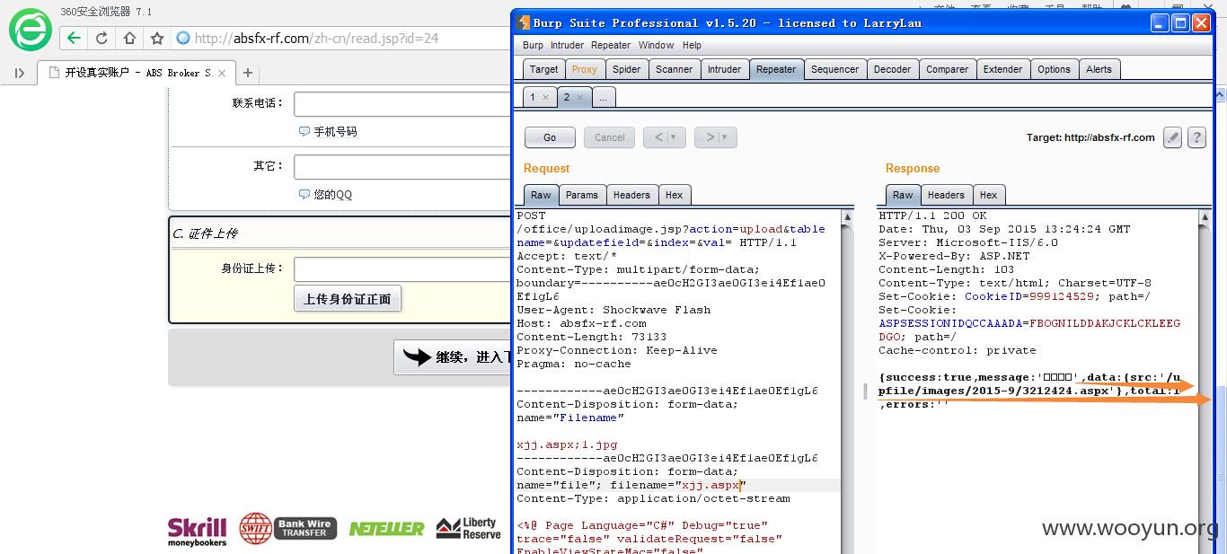Open the Intruder menu in menu bar

tap(567, 45)
